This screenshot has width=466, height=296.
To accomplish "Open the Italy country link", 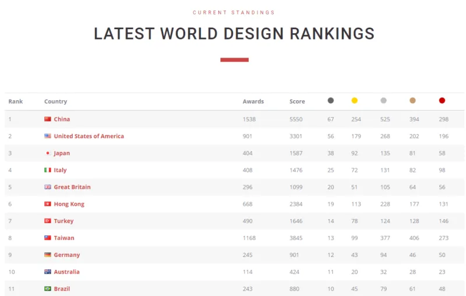I will click(60, 170).
